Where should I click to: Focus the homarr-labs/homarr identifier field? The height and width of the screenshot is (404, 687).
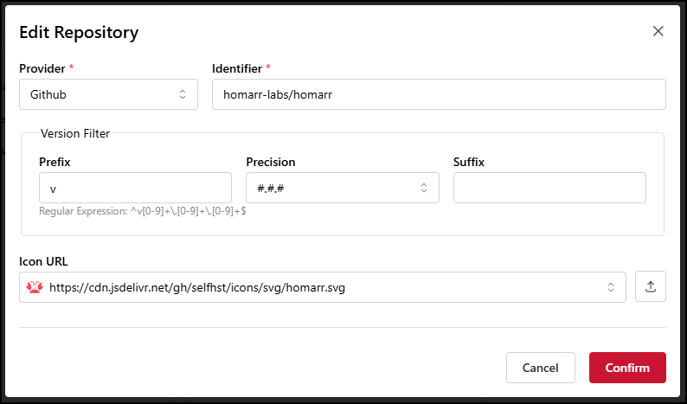439,94
